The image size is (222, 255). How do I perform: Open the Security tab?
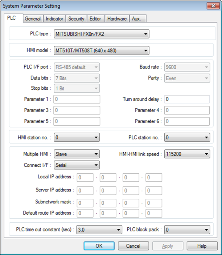(76, 19)
